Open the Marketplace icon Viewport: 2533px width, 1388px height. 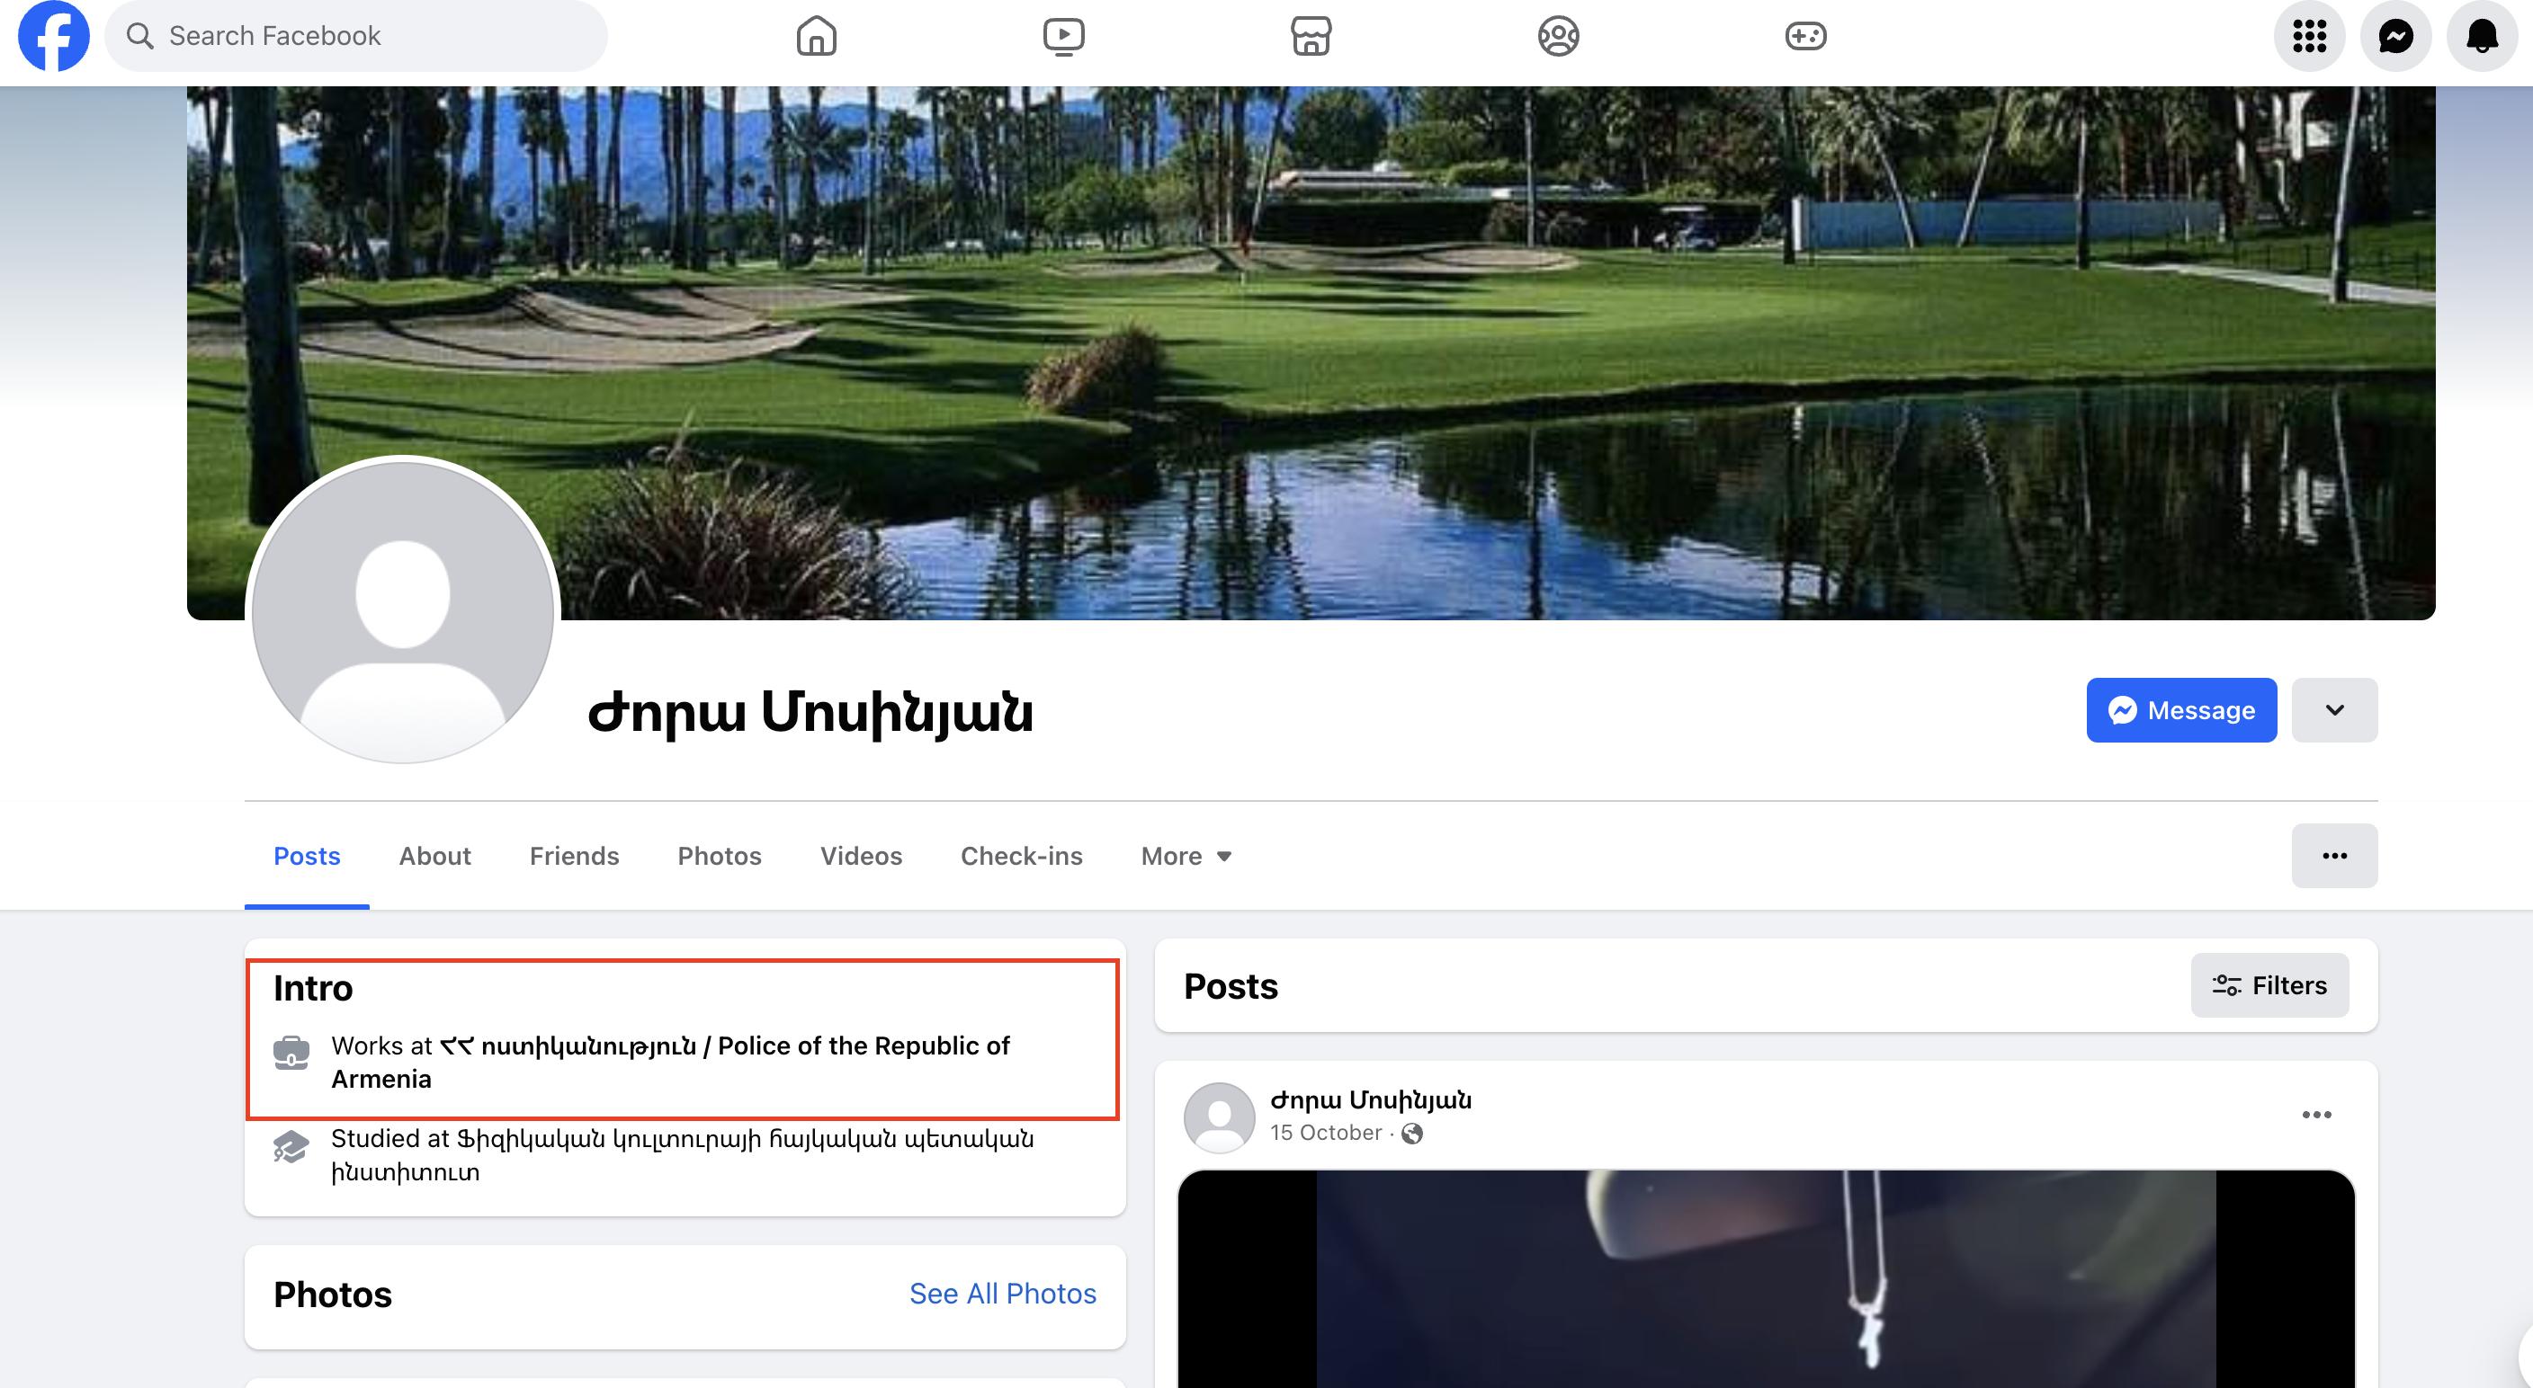click(x=1311, y=38)
